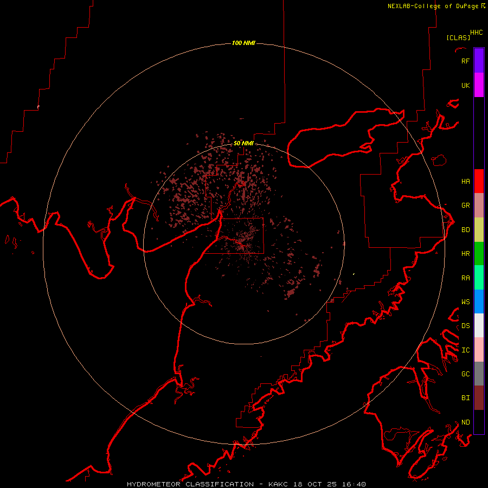Screen dimensions: 488x488
Task: Select the BD yellow legend swatch
Action: pyautogui.click(x=479, y=230)
